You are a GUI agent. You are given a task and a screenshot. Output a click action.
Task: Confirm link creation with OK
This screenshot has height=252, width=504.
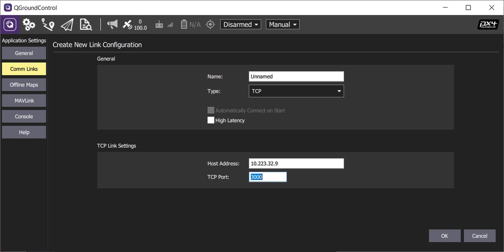pyautogui.click(x=444, y=236)
